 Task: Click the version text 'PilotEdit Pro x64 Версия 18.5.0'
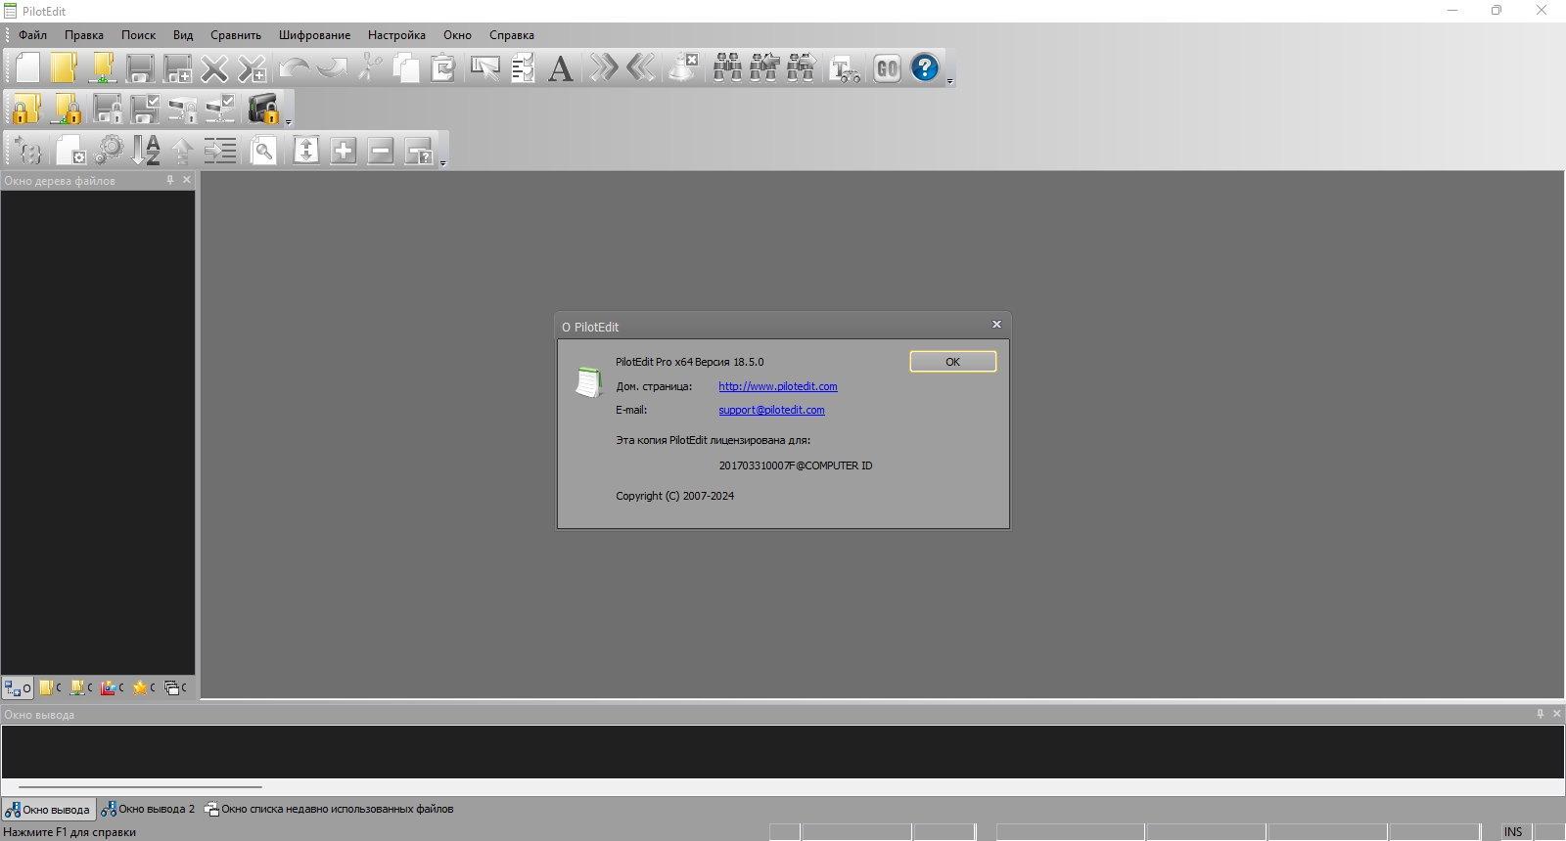click(x=690, y=362)
